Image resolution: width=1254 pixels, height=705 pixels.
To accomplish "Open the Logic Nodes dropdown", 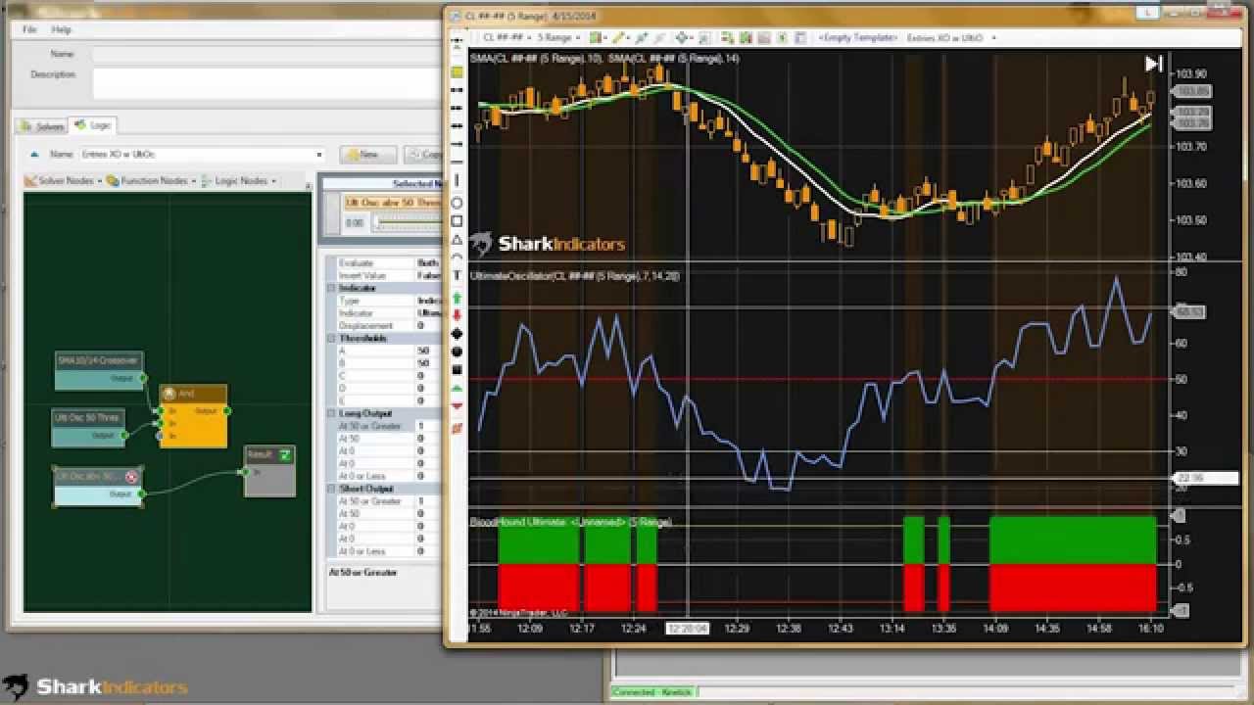I will pos(239,181).
